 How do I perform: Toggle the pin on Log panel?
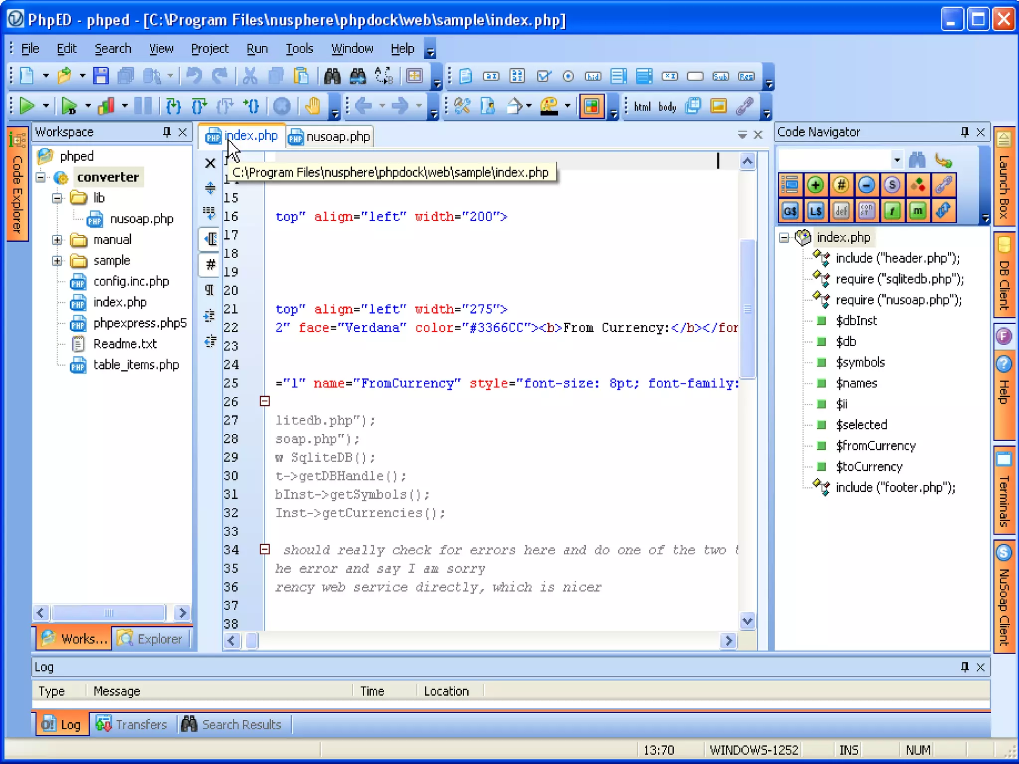964,667
